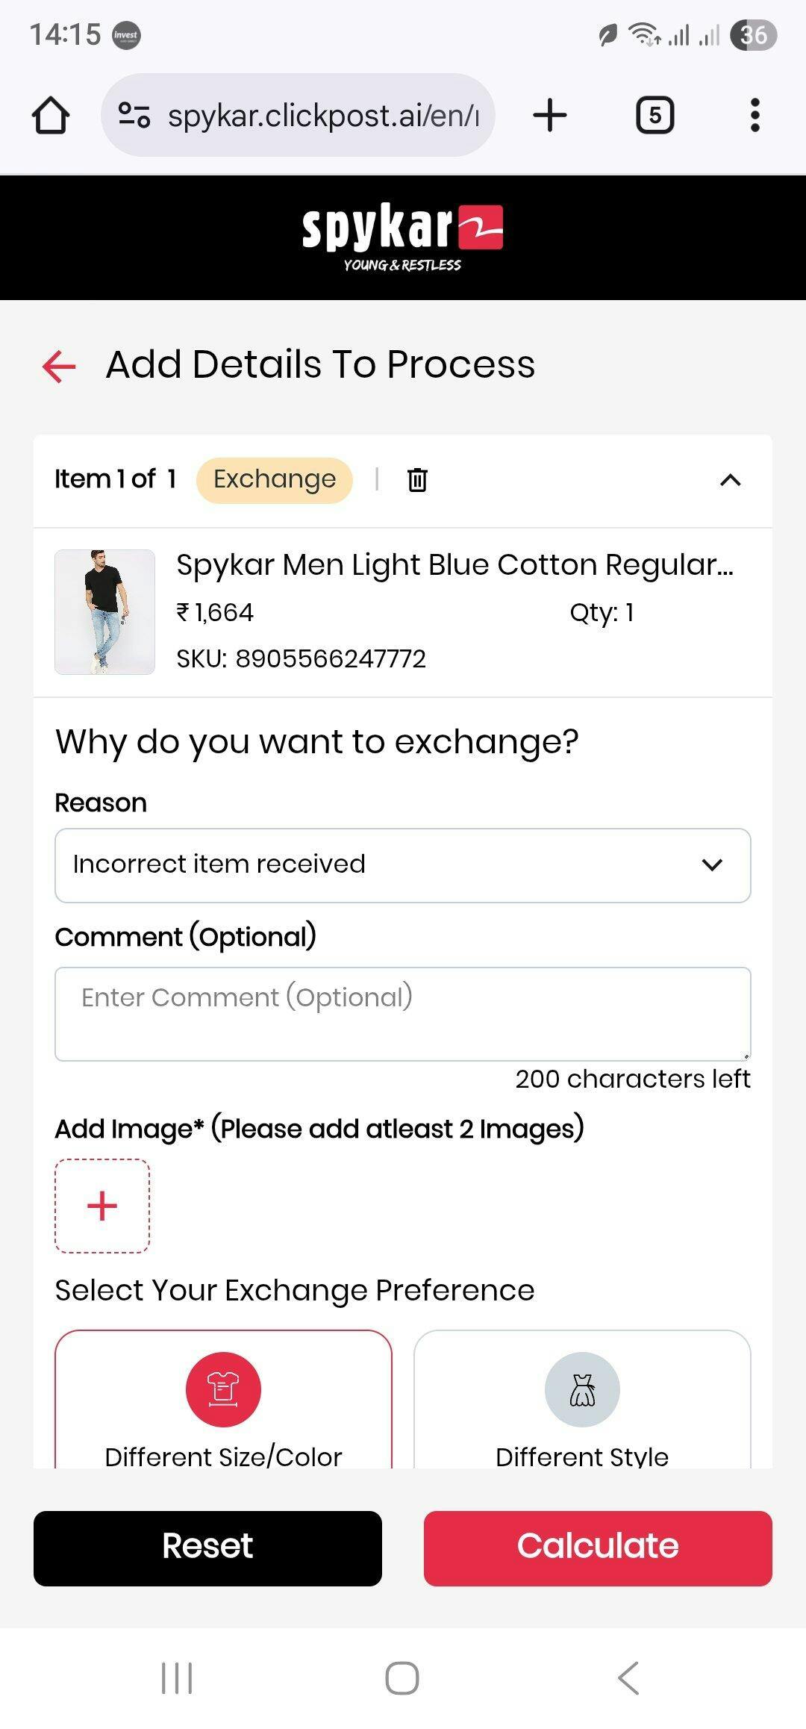Tap the red back arrow icon

point(59,367)
